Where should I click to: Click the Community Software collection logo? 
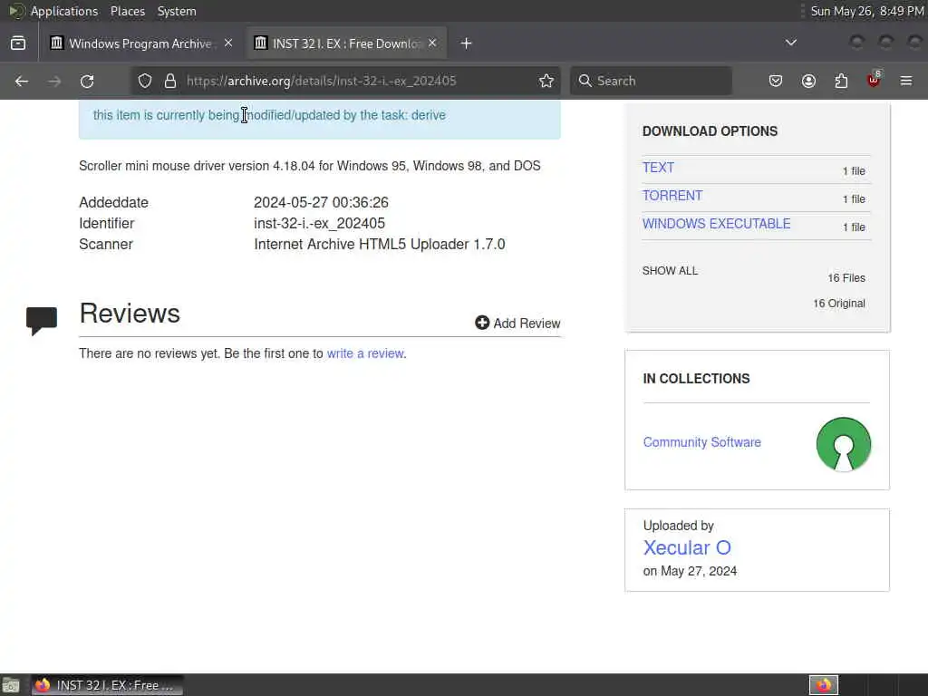[x=844, y=444]
